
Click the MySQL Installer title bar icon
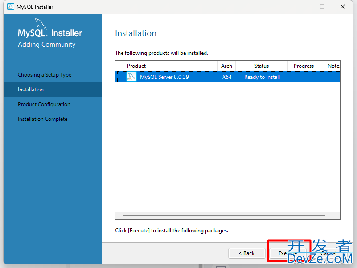point(11,7)
